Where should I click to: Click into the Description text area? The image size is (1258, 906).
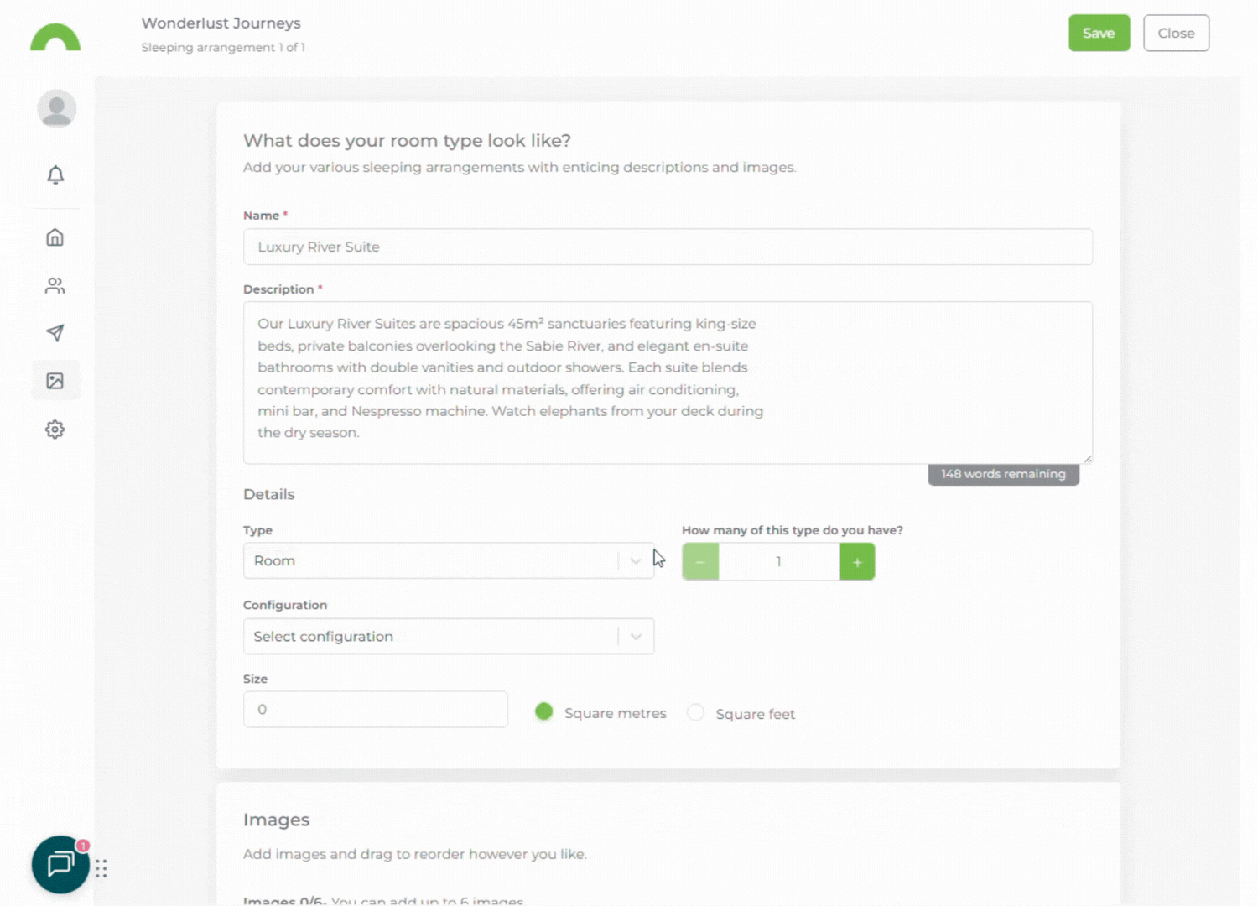click(668, 383)
